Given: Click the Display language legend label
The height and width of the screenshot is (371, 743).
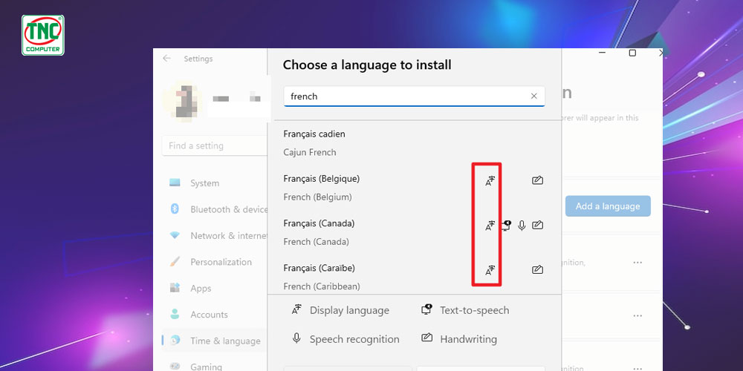Looking at the screenshot, I should [349, 310].
